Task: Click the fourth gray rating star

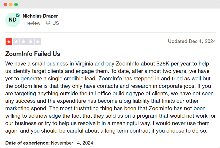Action: click(x=30, y=42)
